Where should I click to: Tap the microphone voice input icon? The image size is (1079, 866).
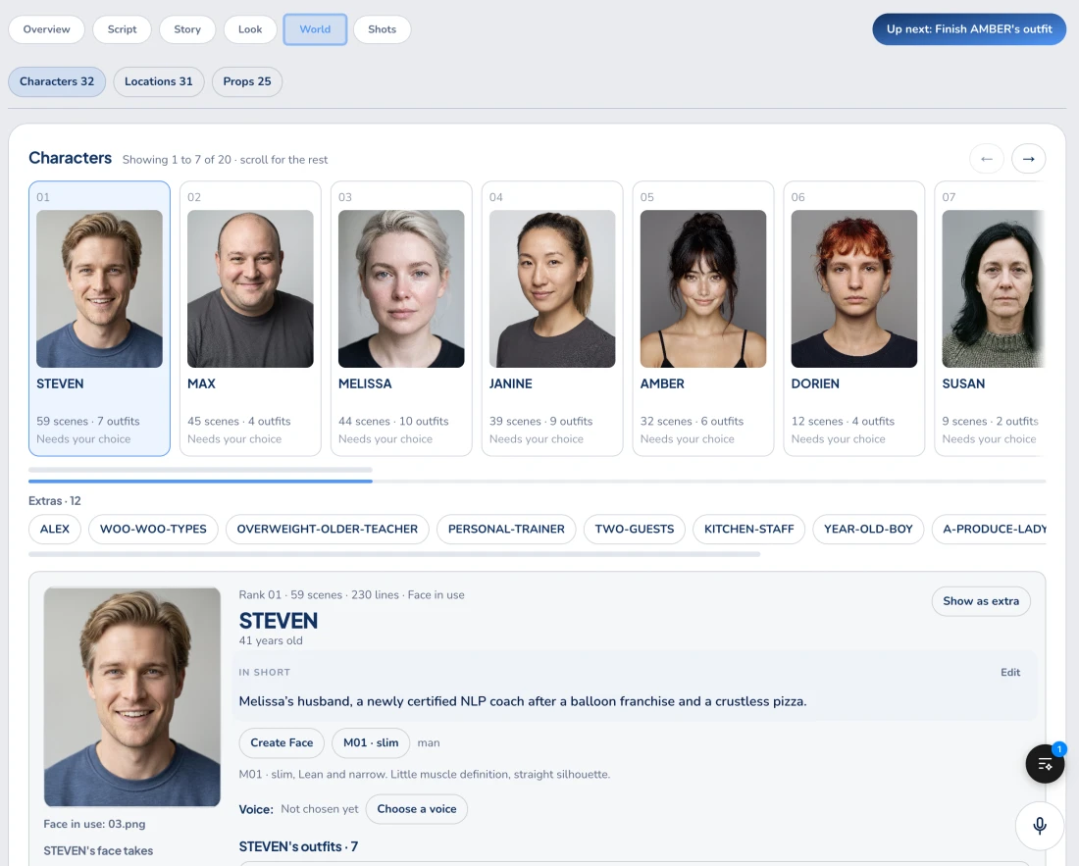coord(1040,825)
